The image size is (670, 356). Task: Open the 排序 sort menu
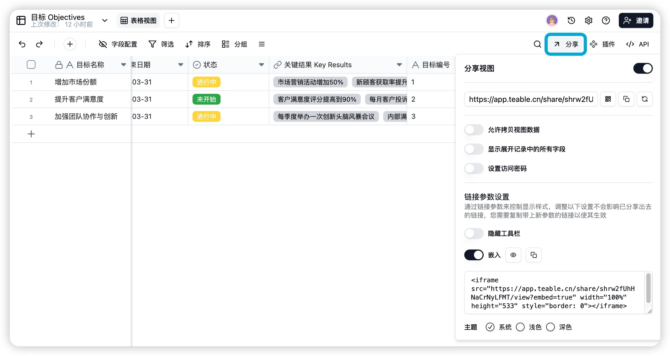(x=198, y=44)
